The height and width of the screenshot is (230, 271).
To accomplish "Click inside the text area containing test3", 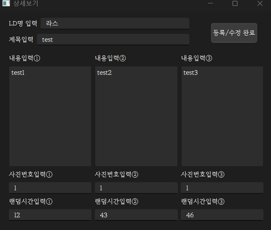I will pyautogui.click(x=222, y=116).
